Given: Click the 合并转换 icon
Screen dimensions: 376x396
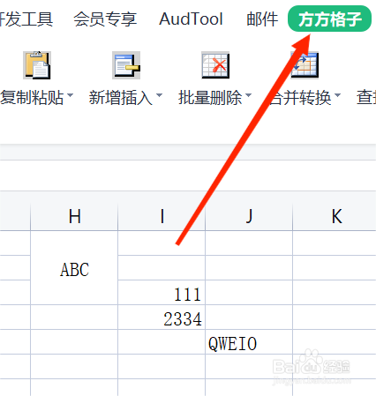Looking at the screenshot, I should 305,65.
